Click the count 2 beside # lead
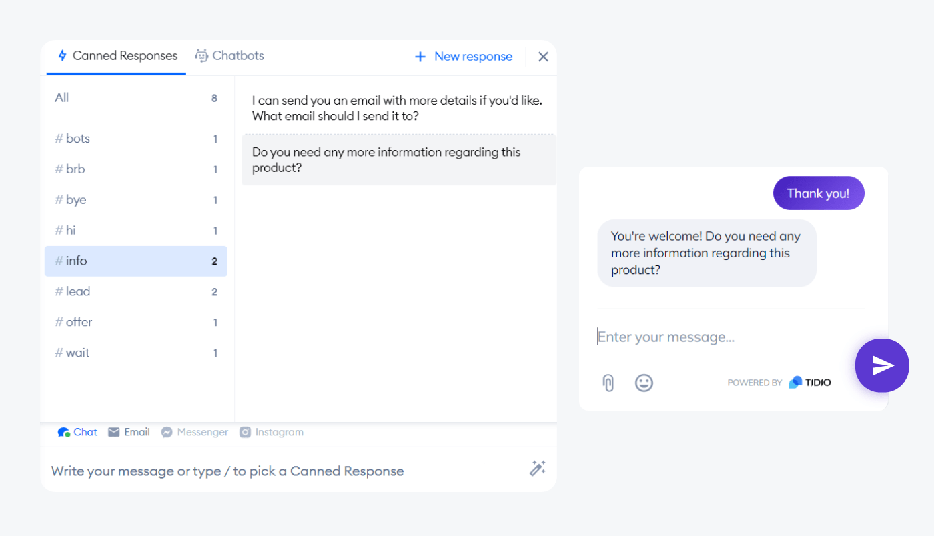The width and height of the screenshot is (934, 536). 214,292
